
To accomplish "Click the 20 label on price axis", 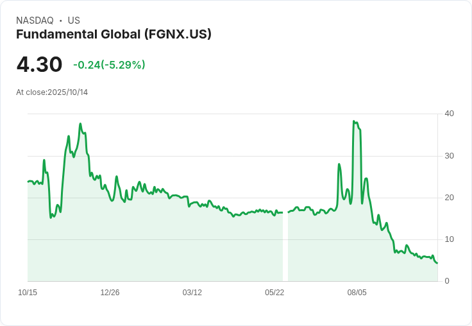I will [449, 198].
